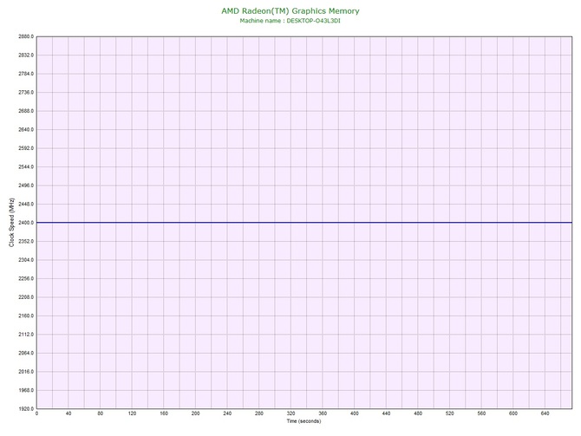Screen dimensions: 581x436
Task: Click the 2352.0 y-axis value
Action: (x=26, y=242)
